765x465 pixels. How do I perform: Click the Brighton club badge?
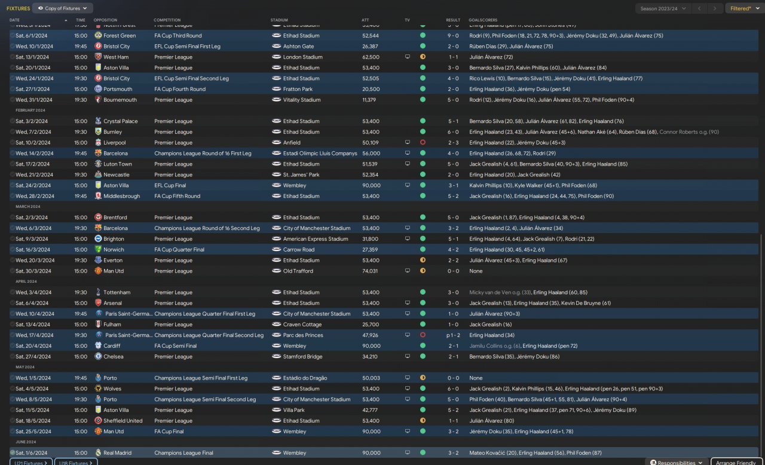[x=98, y=239]
